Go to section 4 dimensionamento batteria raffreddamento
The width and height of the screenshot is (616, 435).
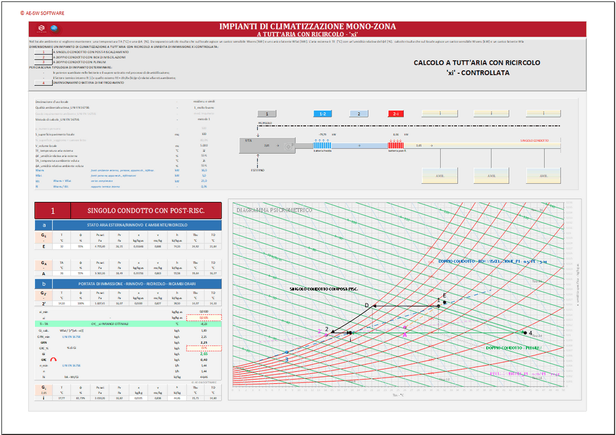43,82
